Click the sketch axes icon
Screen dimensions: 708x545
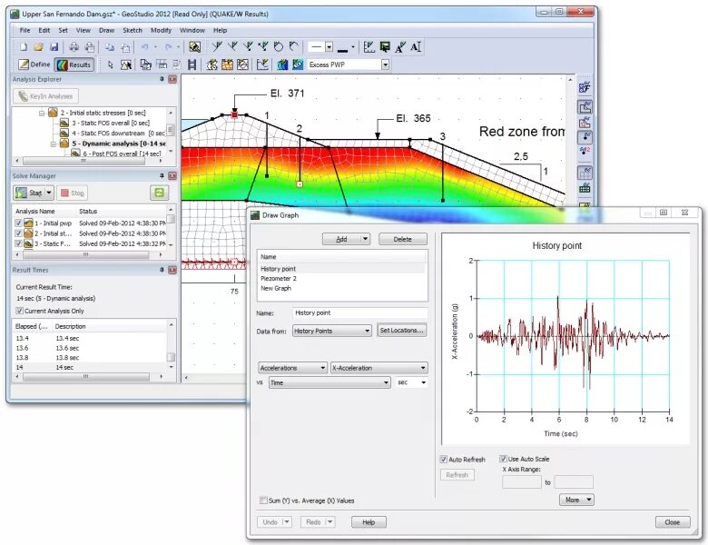(x=369, y=47)
